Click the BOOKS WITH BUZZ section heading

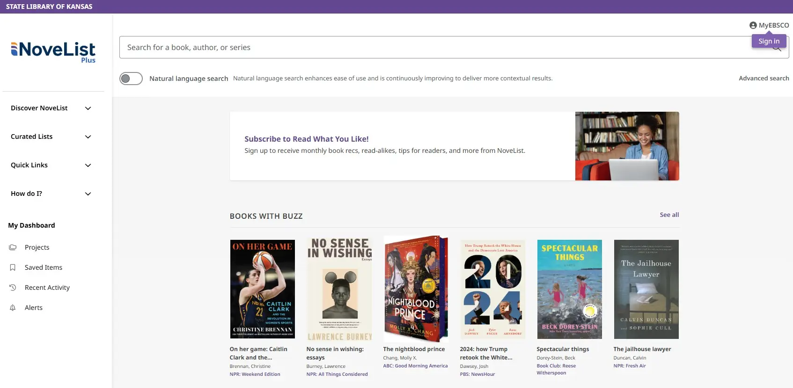(x=266, y=216)
